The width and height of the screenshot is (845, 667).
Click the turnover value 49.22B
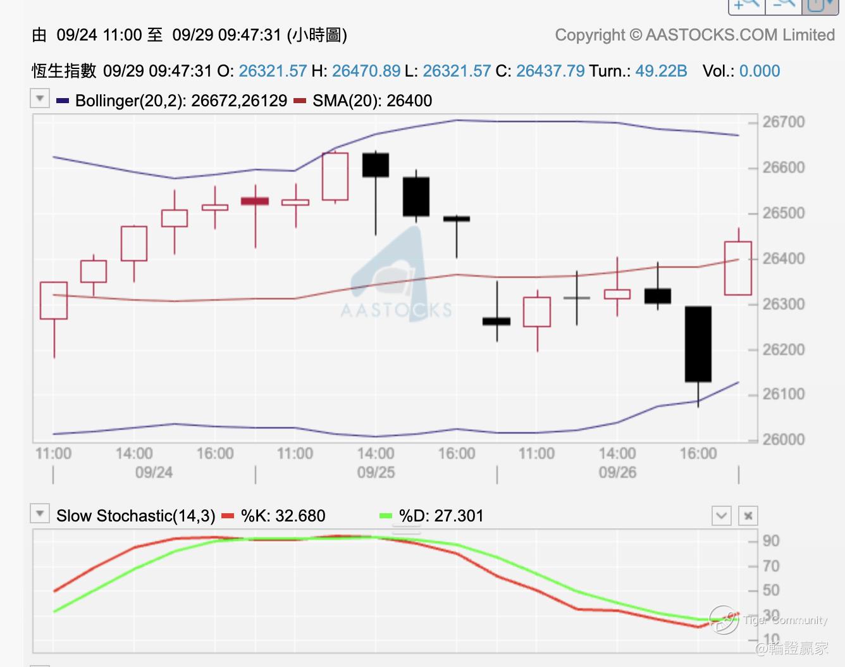coord(661,71)
